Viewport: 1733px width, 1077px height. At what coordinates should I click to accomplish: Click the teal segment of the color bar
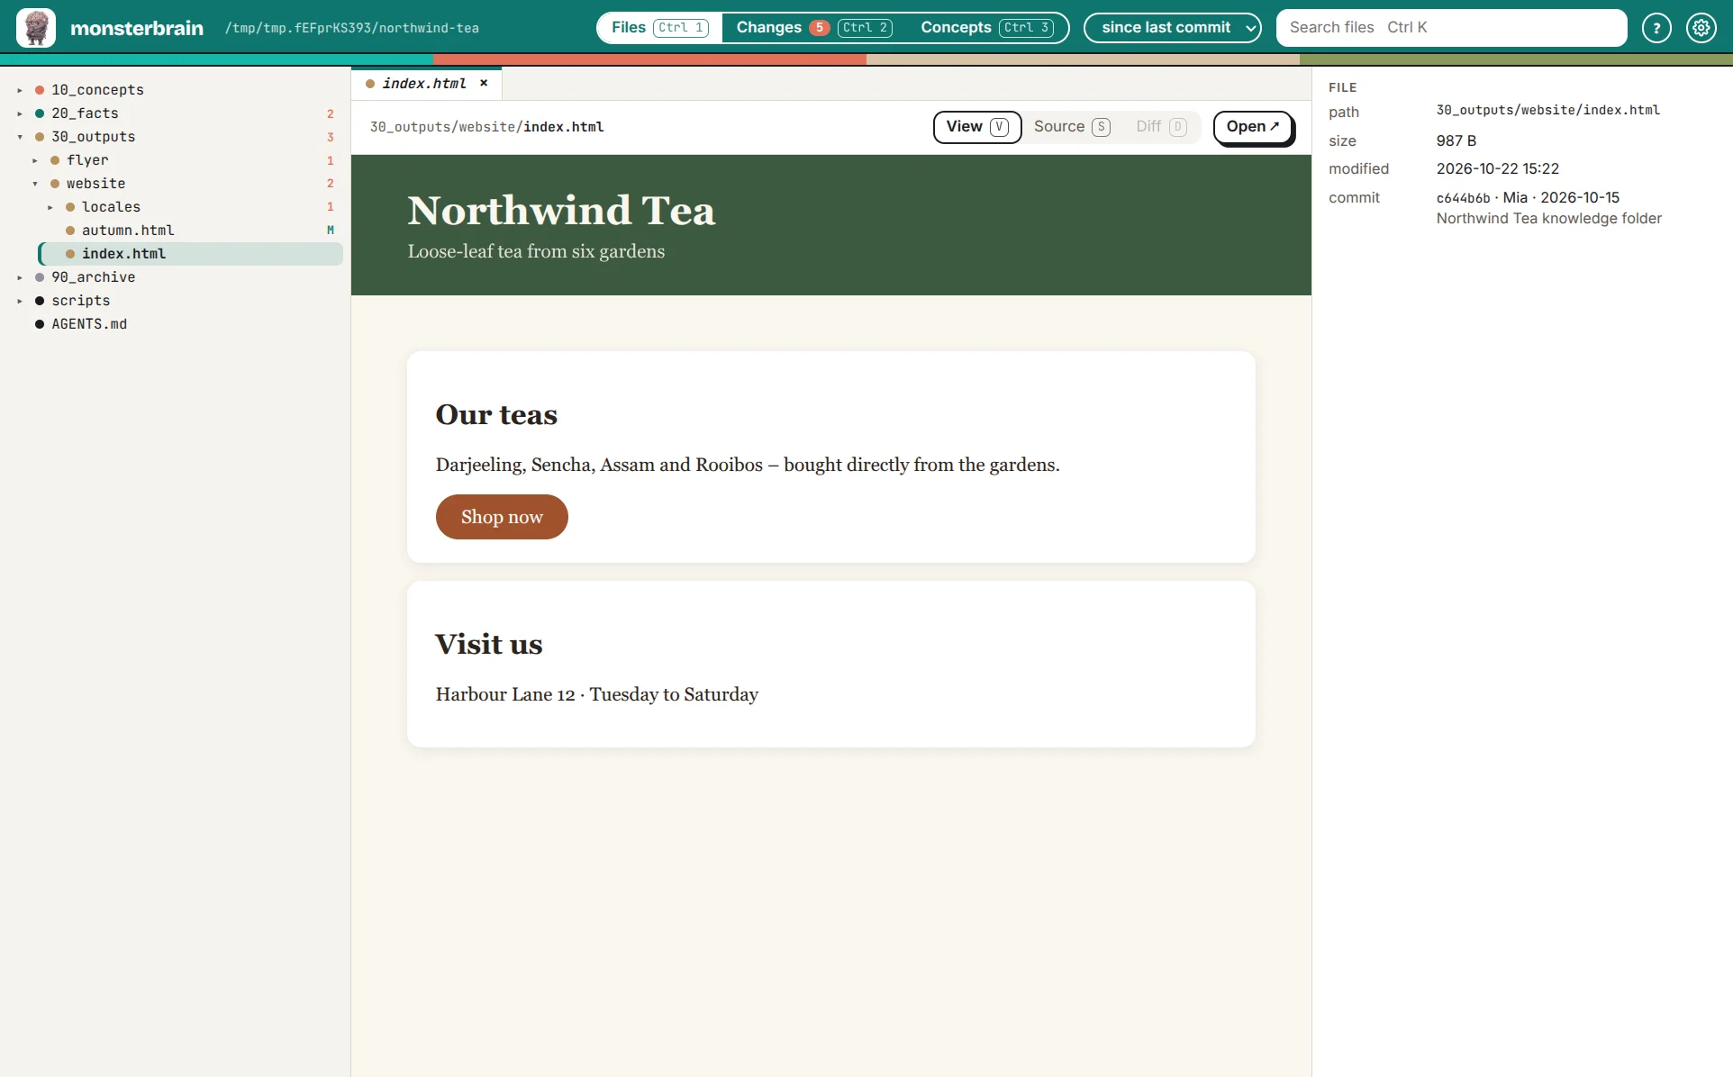coord(216,59)
